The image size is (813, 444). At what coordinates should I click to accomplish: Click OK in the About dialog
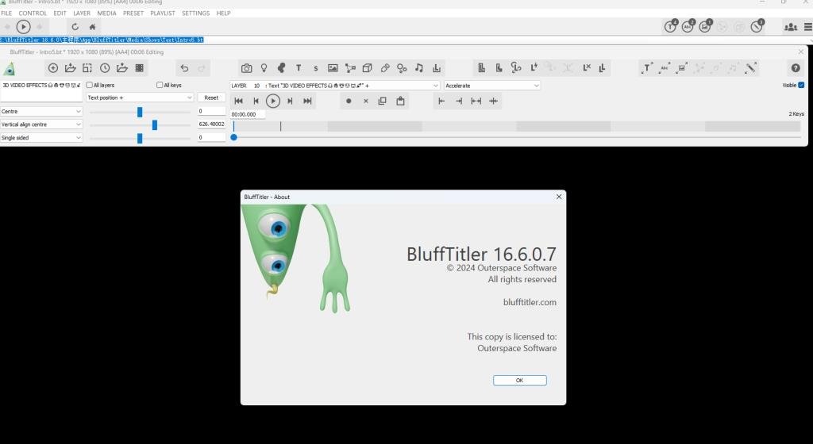tap(519, 381)
